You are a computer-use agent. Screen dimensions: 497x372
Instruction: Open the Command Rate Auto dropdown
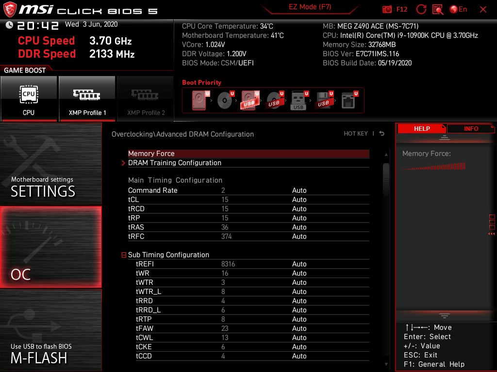coord(299,190)
